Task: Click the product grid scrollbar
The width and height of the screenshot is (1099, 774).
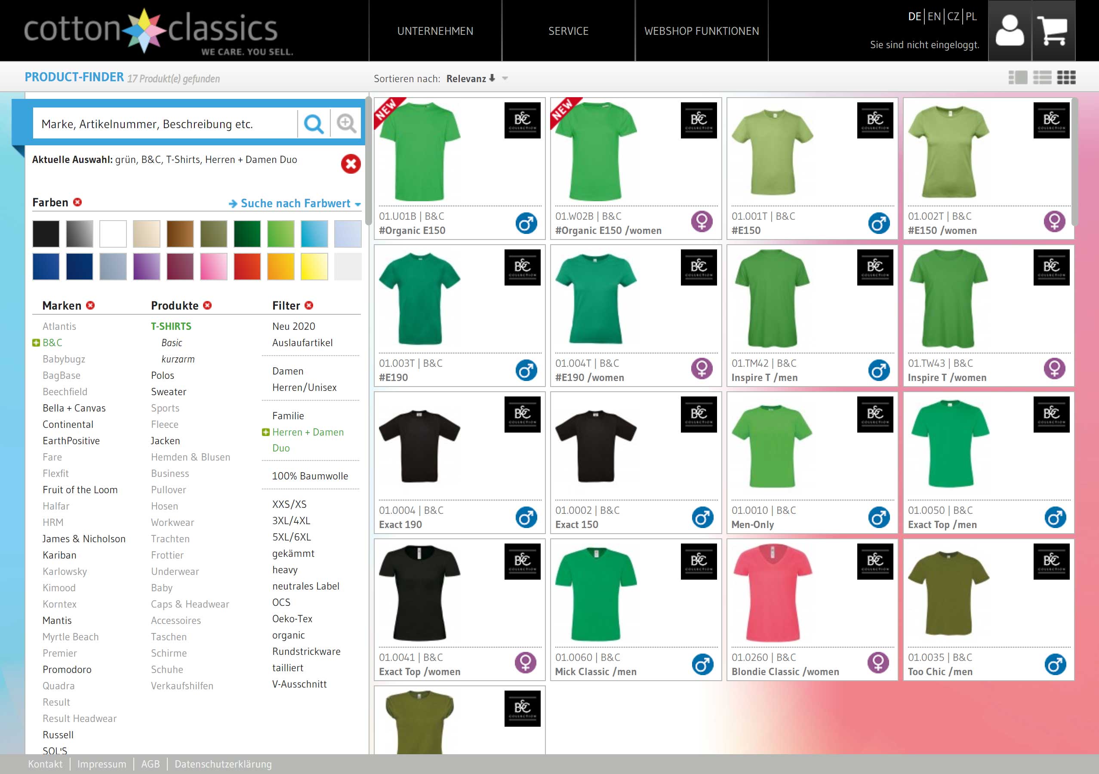Action: tap(1074, 162)
